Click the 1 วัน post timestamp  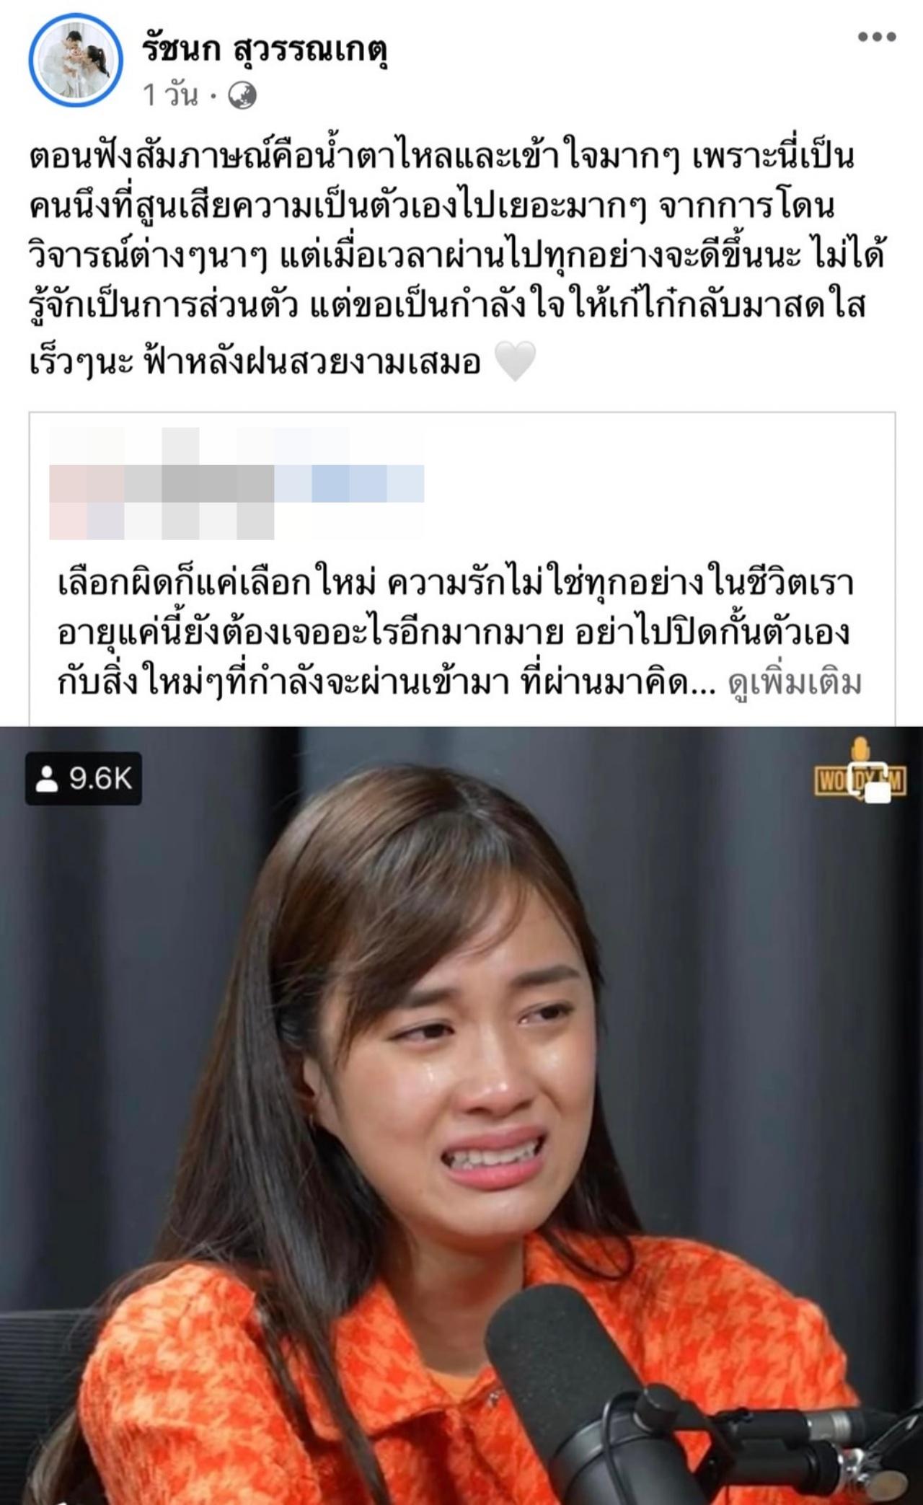170,95
